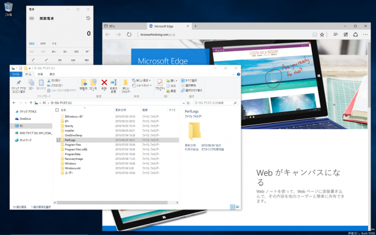Open a new tab in Edge
Image resolution: width=376 pixels, height=235 pixels.
pyautogui.click(x=196, y=26)
